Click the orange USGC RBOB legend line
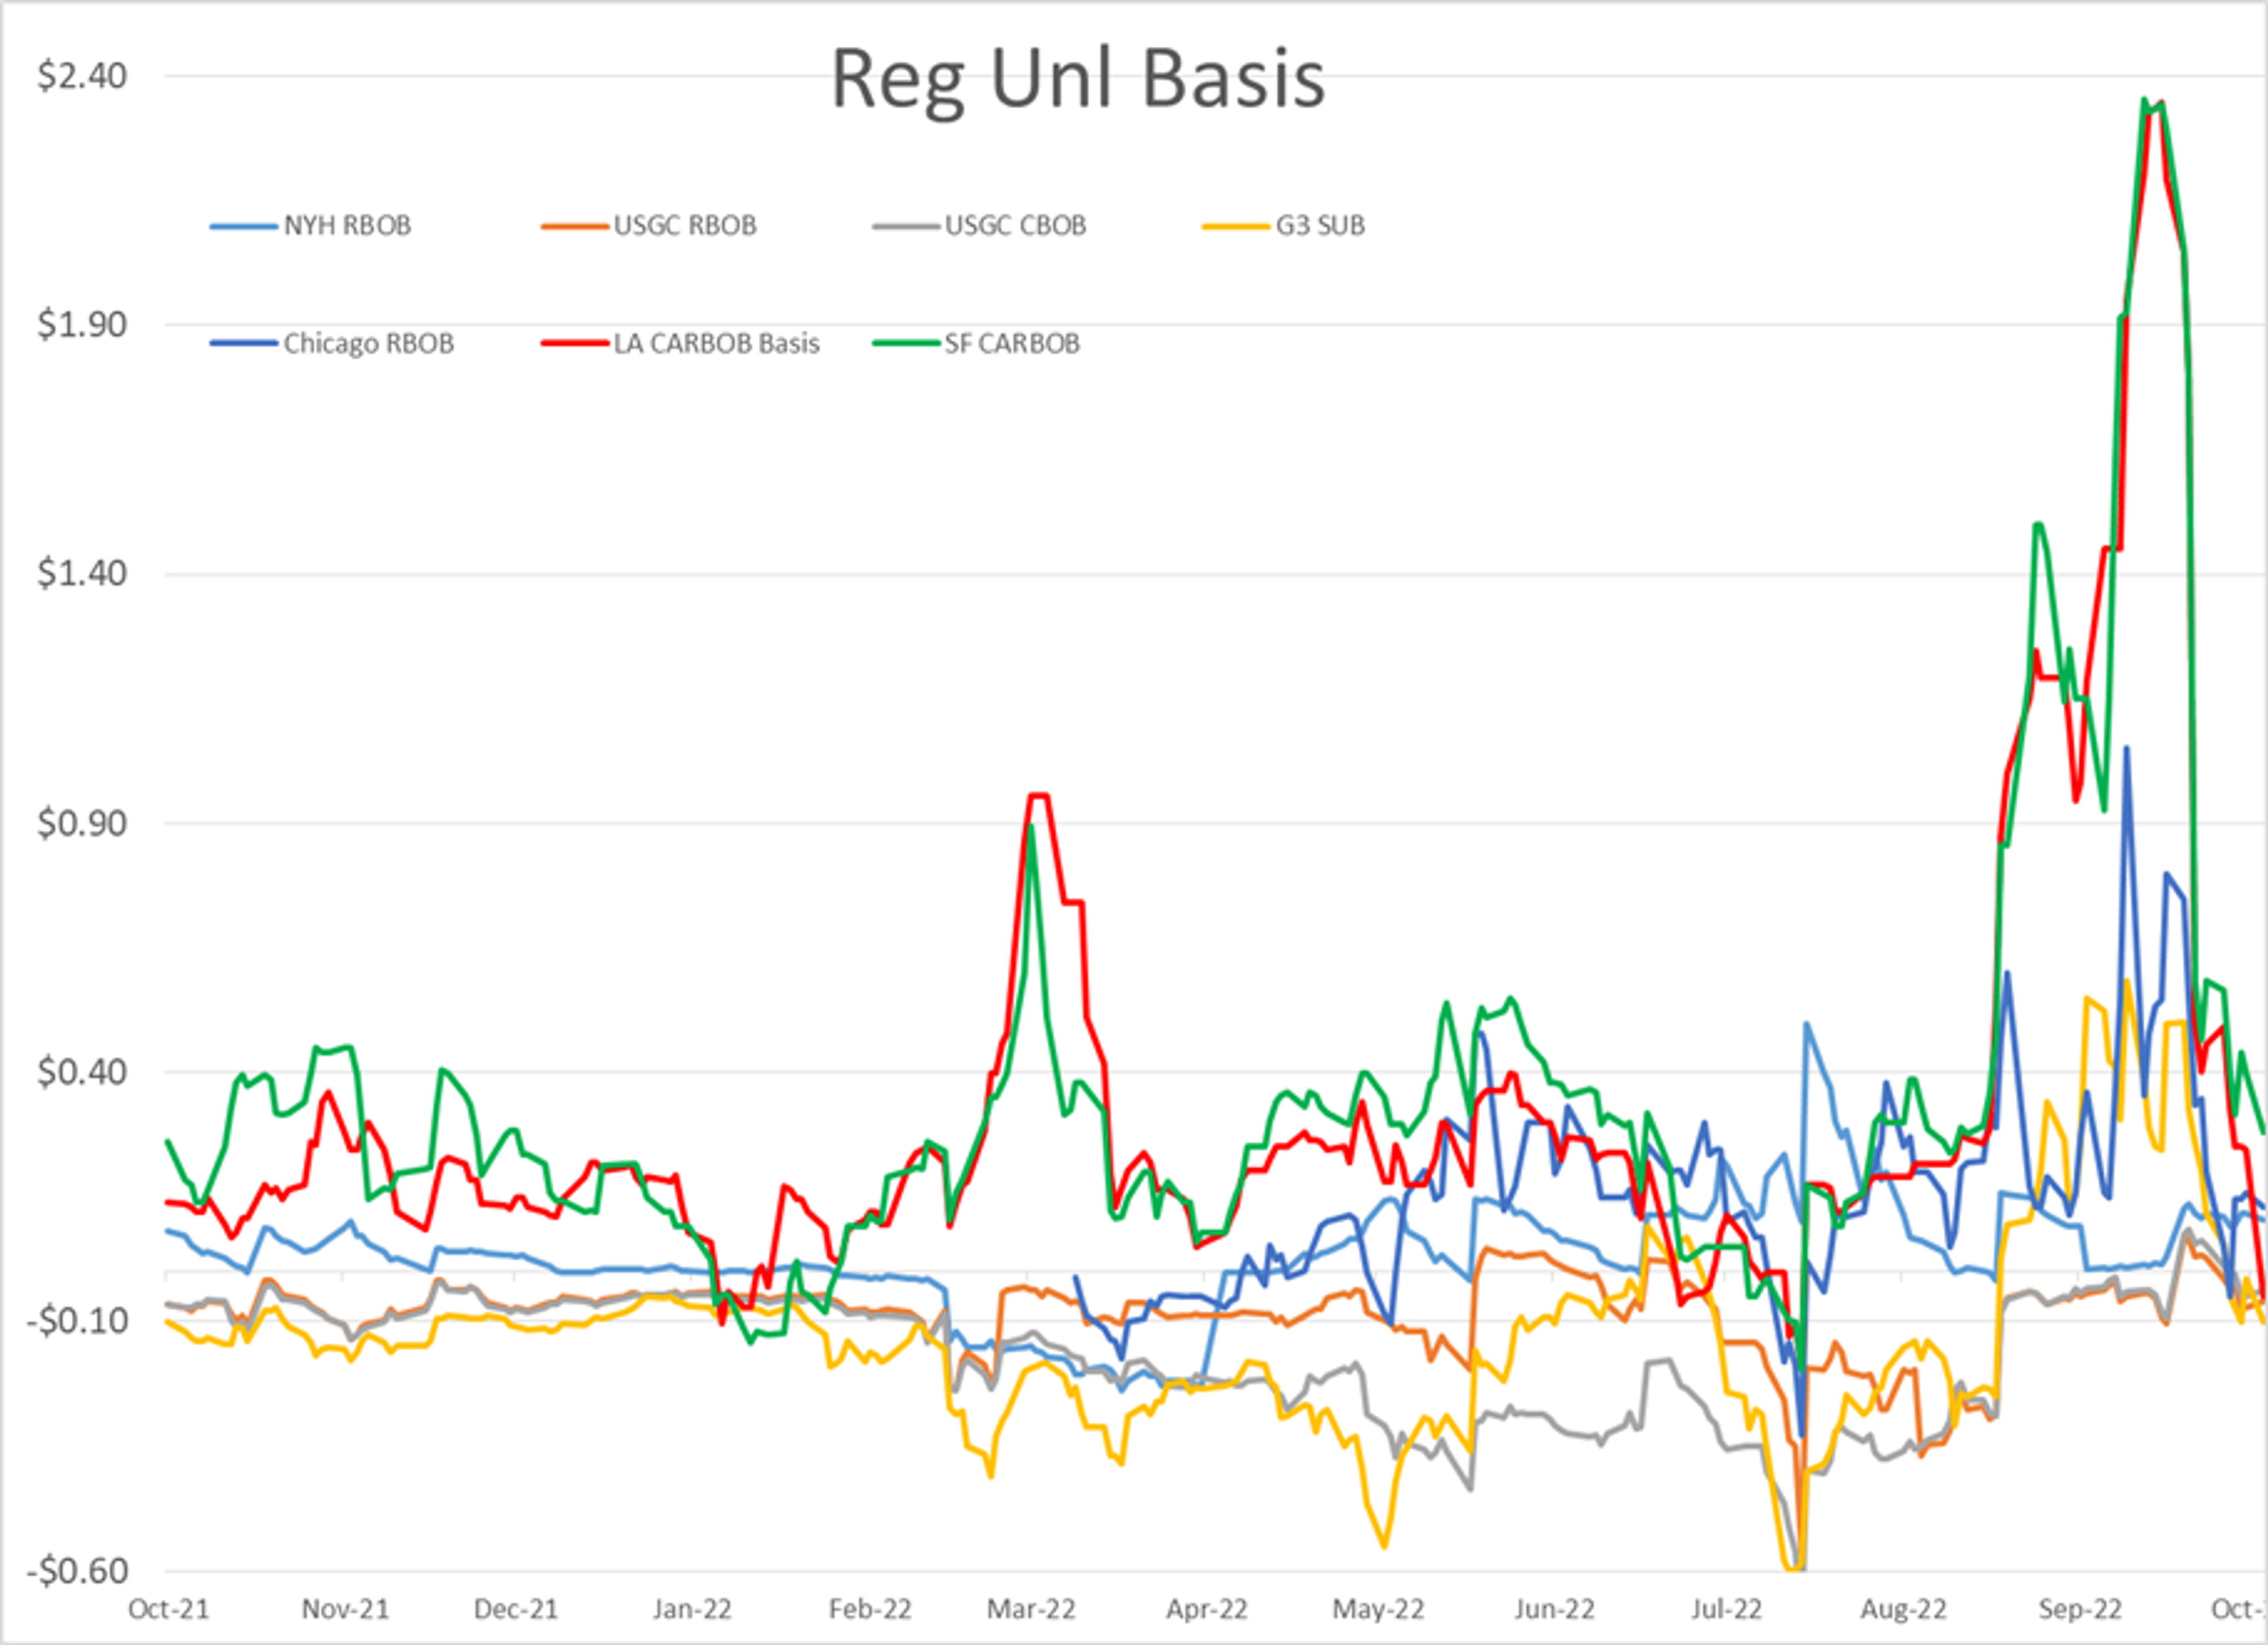The width and height of the screenshot is (2268, 1645). pyautogui.click(x=575, y=227)
